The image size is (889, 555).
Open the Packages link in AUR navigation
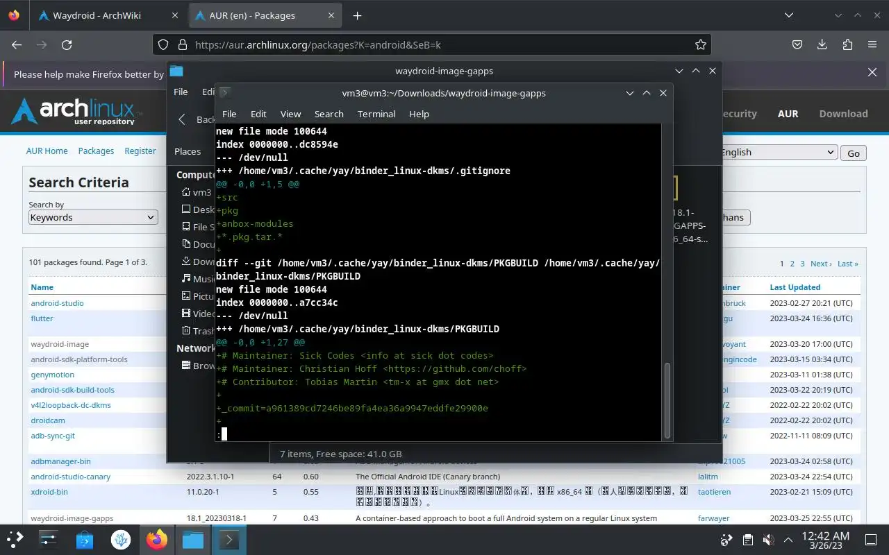point(96,151)
